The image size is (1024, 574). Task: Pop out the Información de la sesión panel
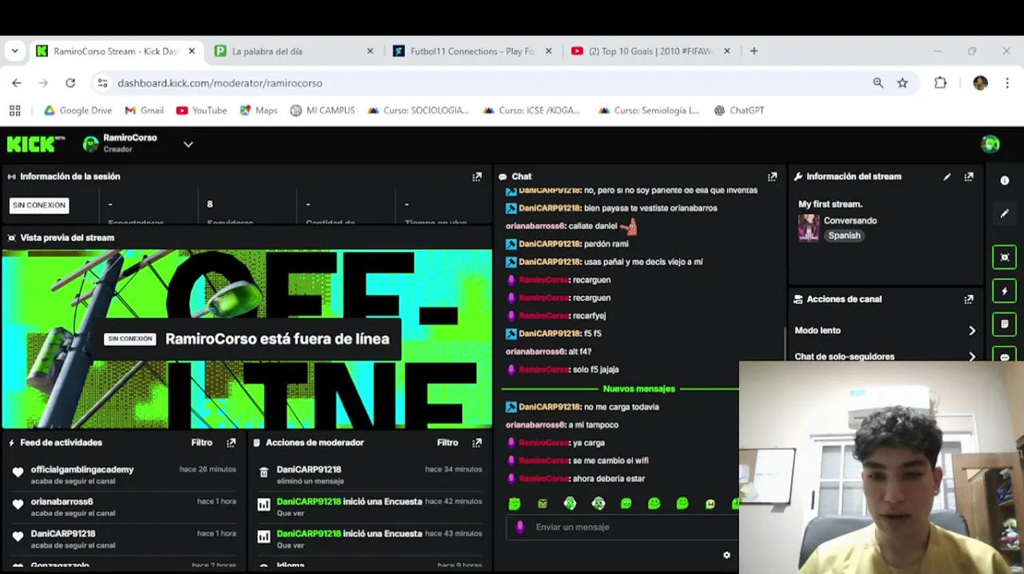point(476,177)
